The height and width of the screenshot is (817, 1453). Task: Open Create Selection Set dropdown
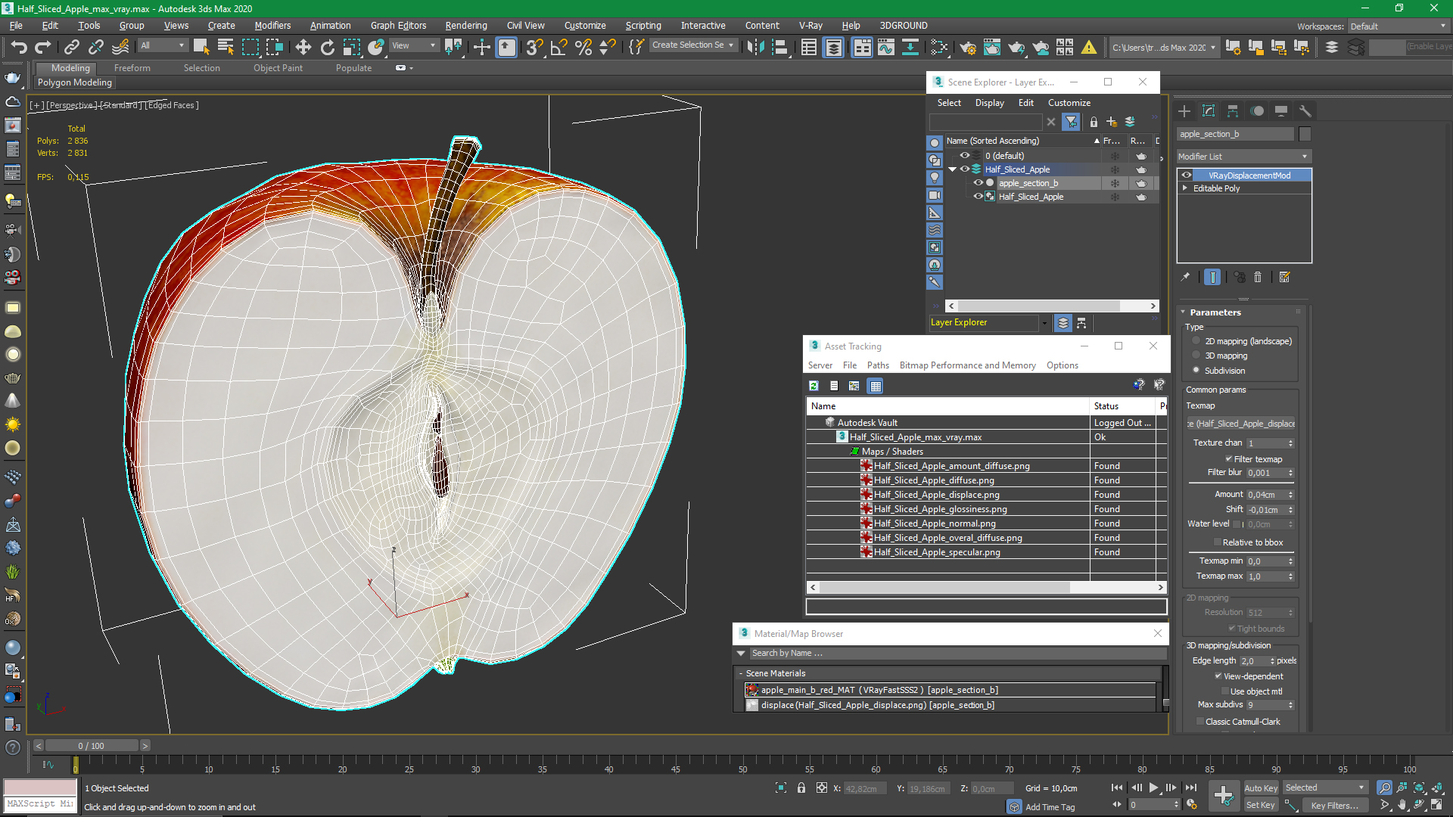692,45
